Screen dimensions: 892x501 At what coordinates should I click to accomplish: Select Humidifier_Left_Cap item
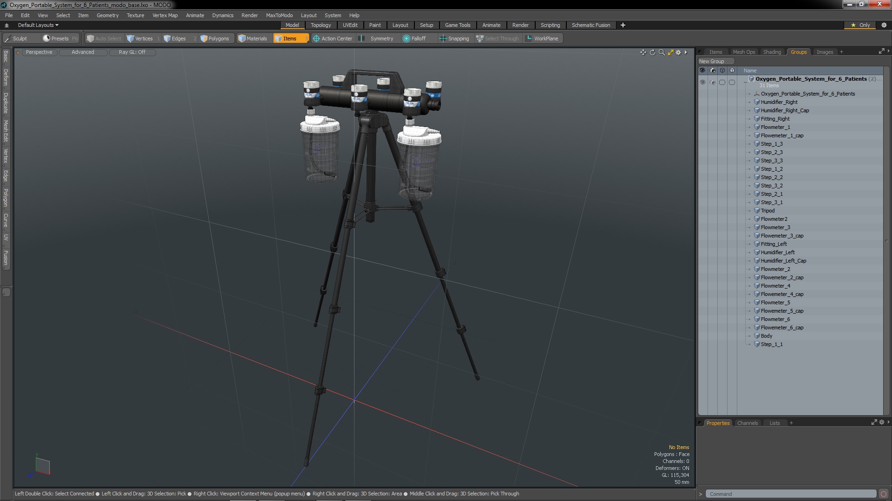(x=783, y=261)
